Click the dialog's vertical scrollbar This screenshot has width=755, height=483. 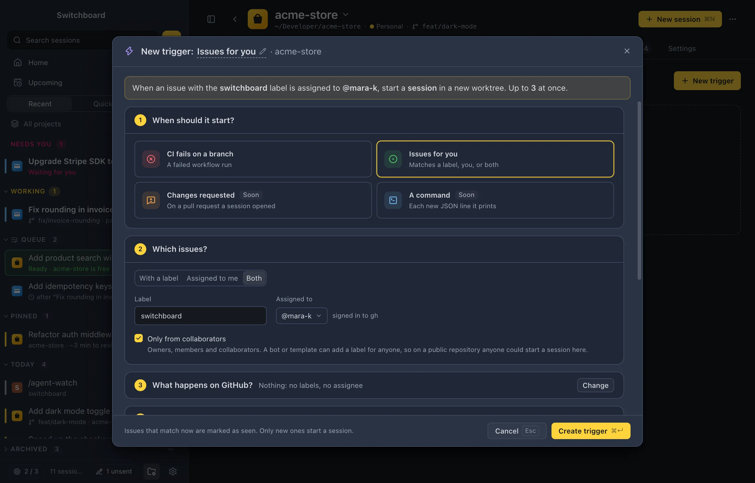click(639, 190)
